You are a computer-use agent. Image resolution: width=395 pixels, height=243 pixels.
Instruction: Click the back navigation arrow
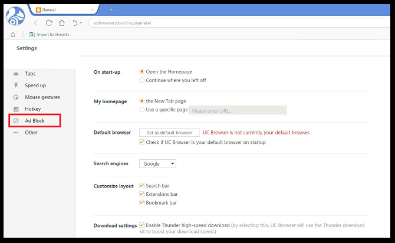click(35, 22)
